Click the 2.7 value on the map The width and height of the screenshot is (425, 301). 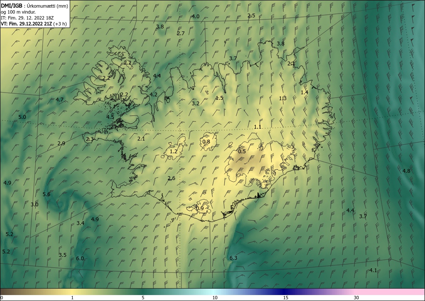pos(181,33)
